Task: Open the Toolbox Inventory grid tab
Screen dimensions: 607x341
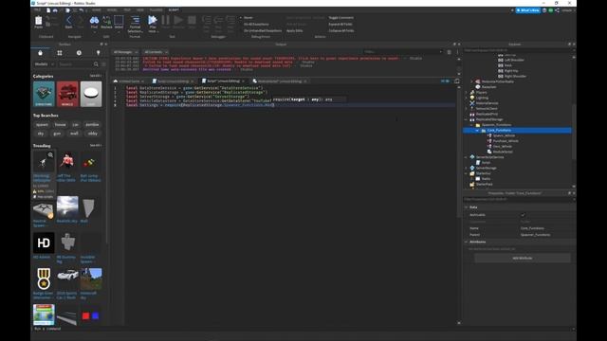Action: tap(60, 53)
